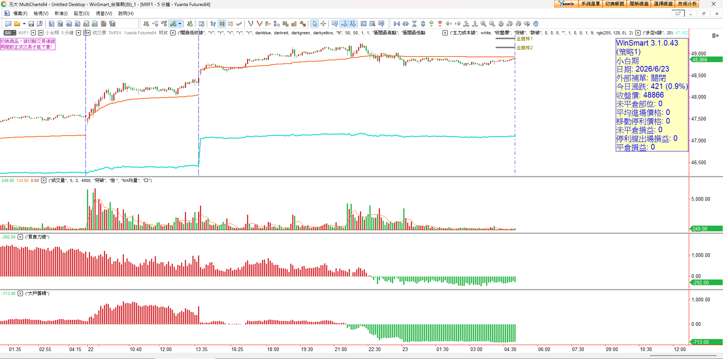Toggle the 主力成本線 study checkbox
This screenshot has width=723, height=359.
click(x=445, y=33)
